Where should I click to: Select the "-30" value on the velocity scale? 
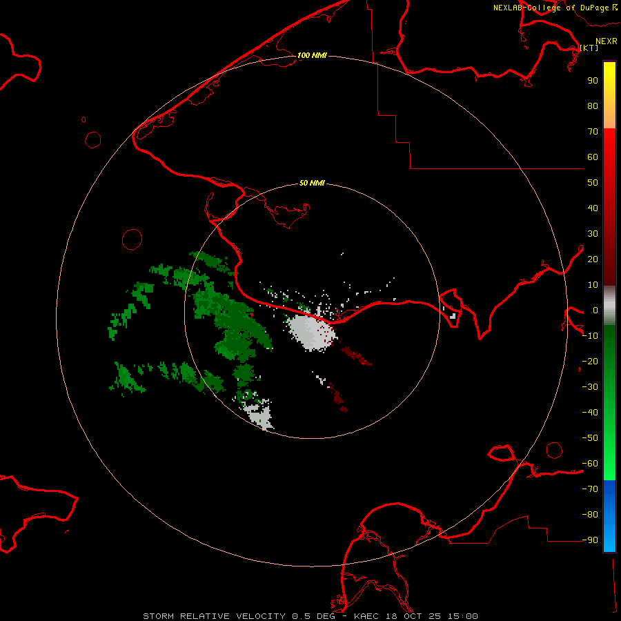pyautogui.click(x=590, y=387)
